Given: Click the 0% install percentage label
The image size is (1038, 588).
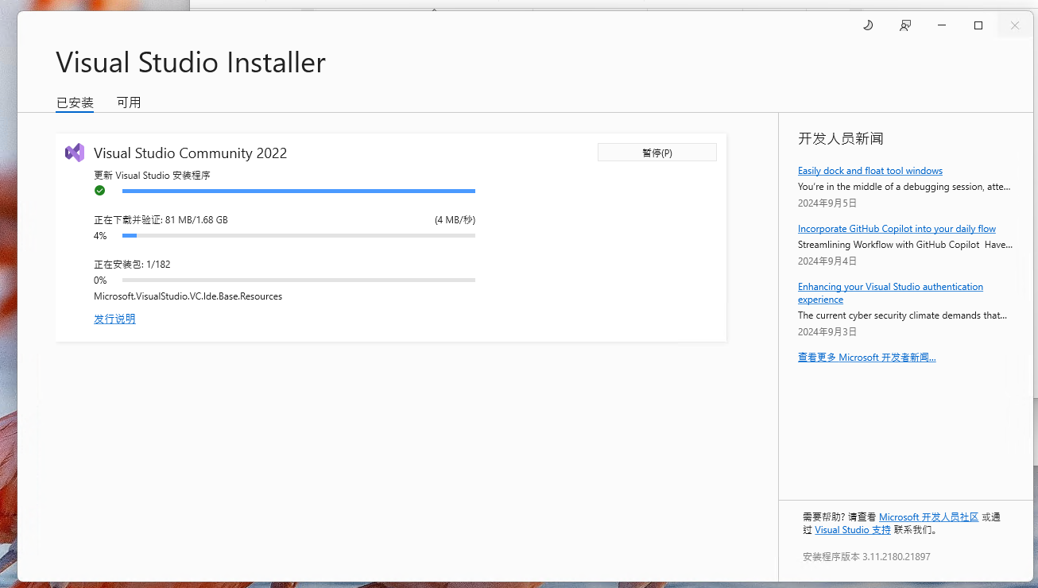Looking at the screenshot, I should (100, 280).
